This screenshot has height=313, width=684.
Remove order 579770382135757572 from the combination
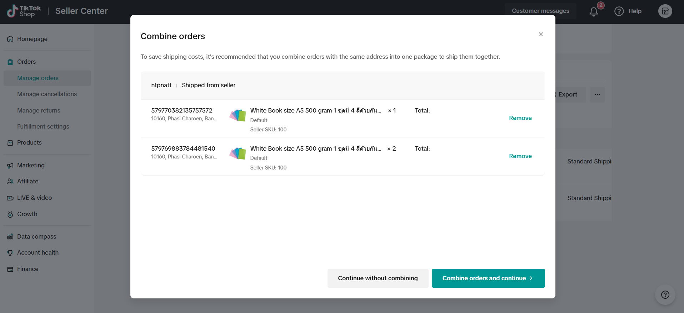coord(520,118)
